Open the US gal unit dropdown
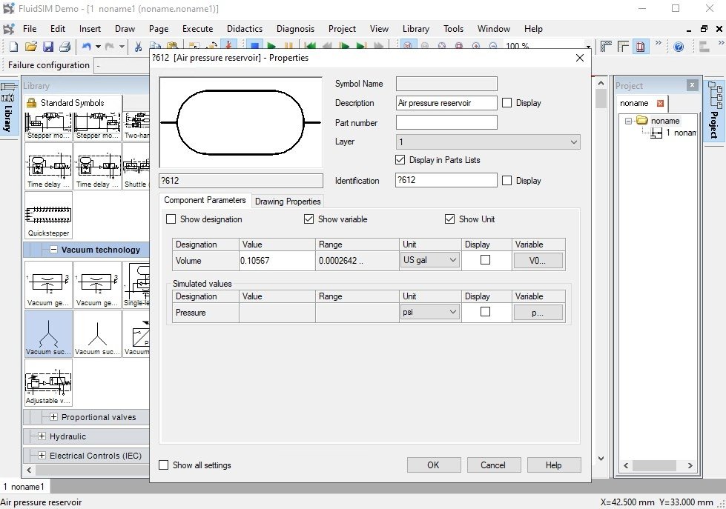The image size is (726, 509). [429, 260]
